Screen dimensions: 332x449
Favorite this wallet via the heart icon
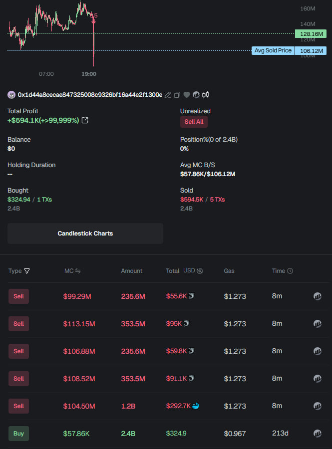(187, 95)
